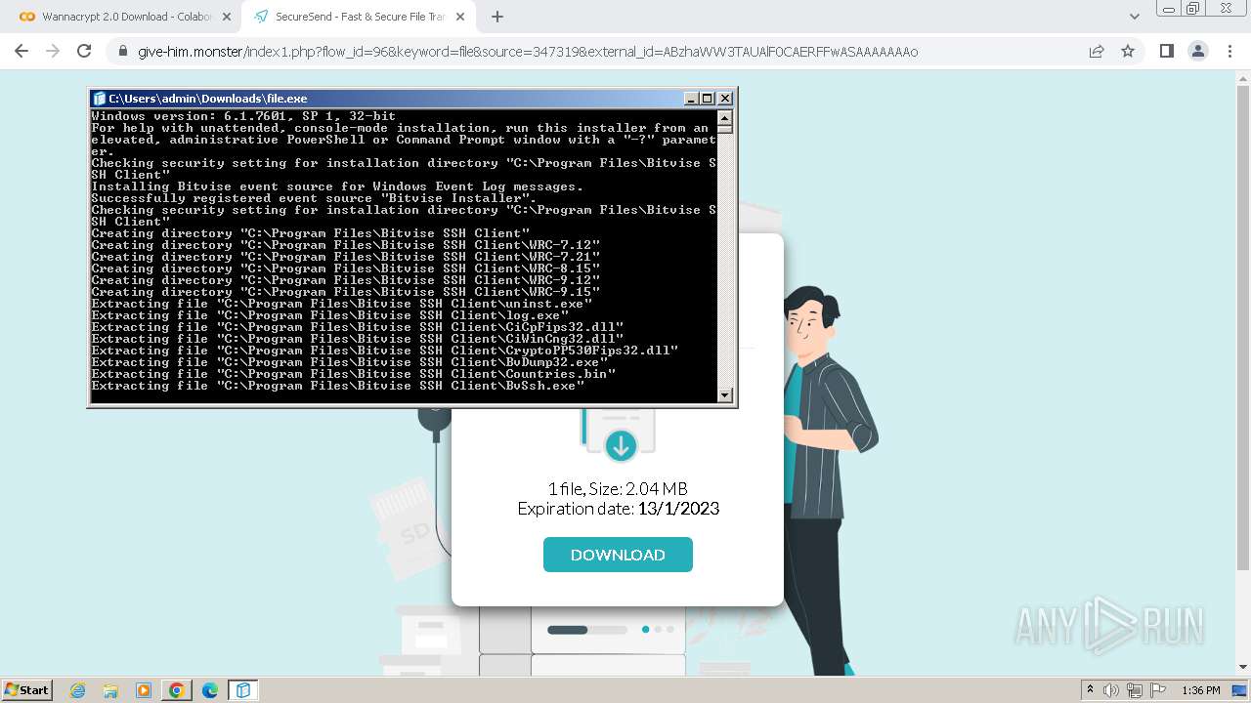
Task: Click the network tray icon
Action: click(1135, 690)
